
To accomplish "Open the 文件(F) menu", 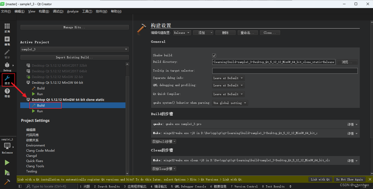I will point(6,11).
